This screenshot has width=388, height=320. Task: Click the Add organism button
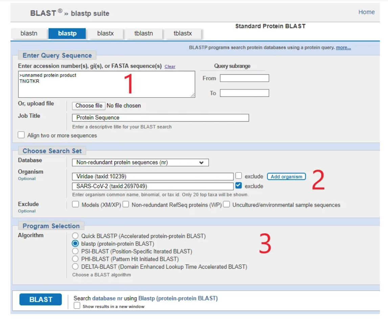point(286,177)
